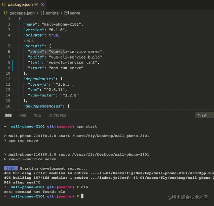Click the serve string icon in breadcrumb
Image resolution: width=214 pixels, height=206 pixels.
click(x=66, y=13)
